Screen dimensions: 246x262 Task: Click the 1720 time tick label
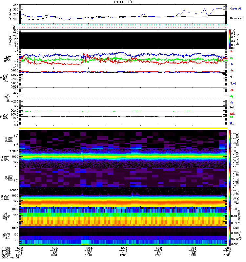coord(158,255)
